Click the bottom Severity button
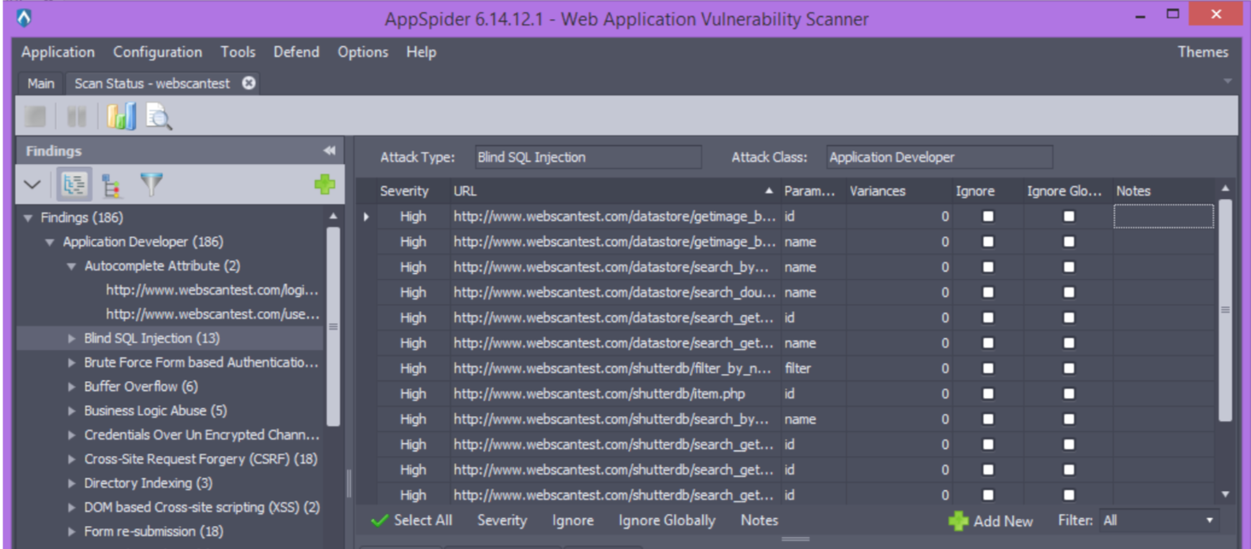This screenshot has height=549, width=1251. 502,520
